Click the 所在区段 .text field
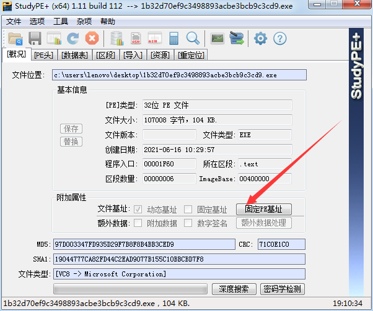Viewport: 373px width, 311px height. click(265, 164)
